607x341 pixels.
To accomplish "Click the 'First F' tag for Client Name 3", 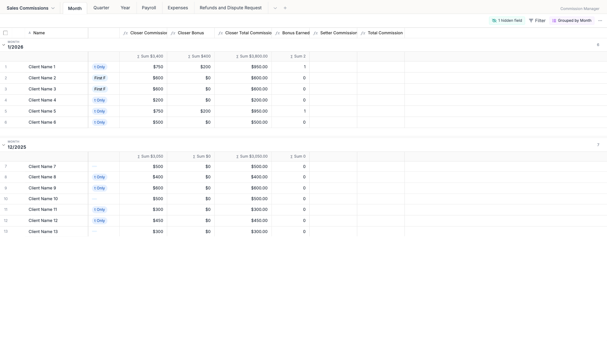I will pos(100,89).
